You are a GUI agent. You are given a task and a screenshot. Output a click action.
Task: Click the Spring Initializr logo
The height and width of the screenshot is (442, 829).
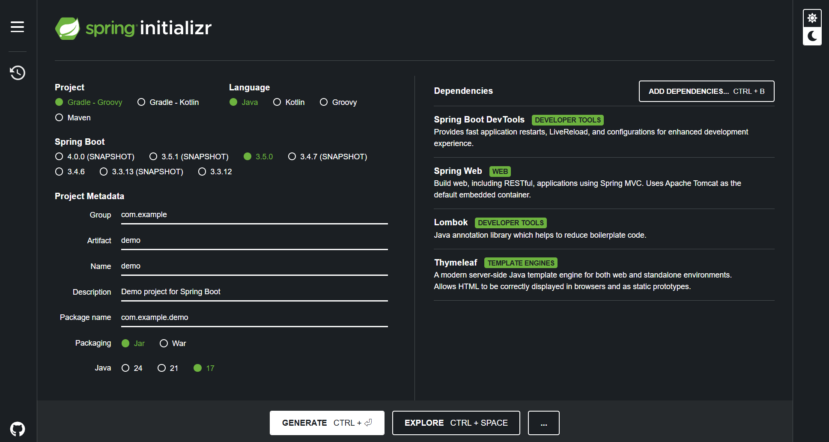133,28
